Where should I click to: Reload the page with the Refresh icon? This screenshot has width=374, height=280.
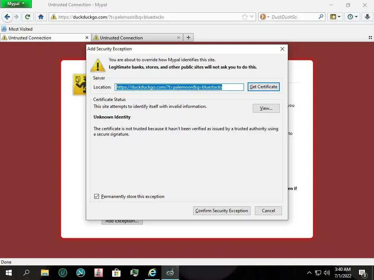[x=28, y=17]
